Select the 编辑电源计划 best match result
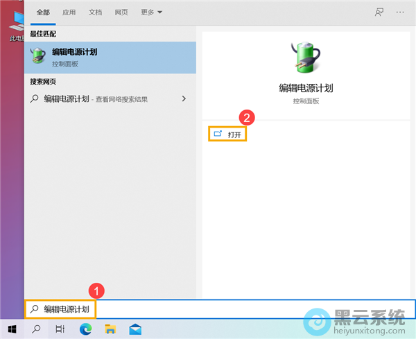This screenshot has height=339, width=416. tap(110, 57)
